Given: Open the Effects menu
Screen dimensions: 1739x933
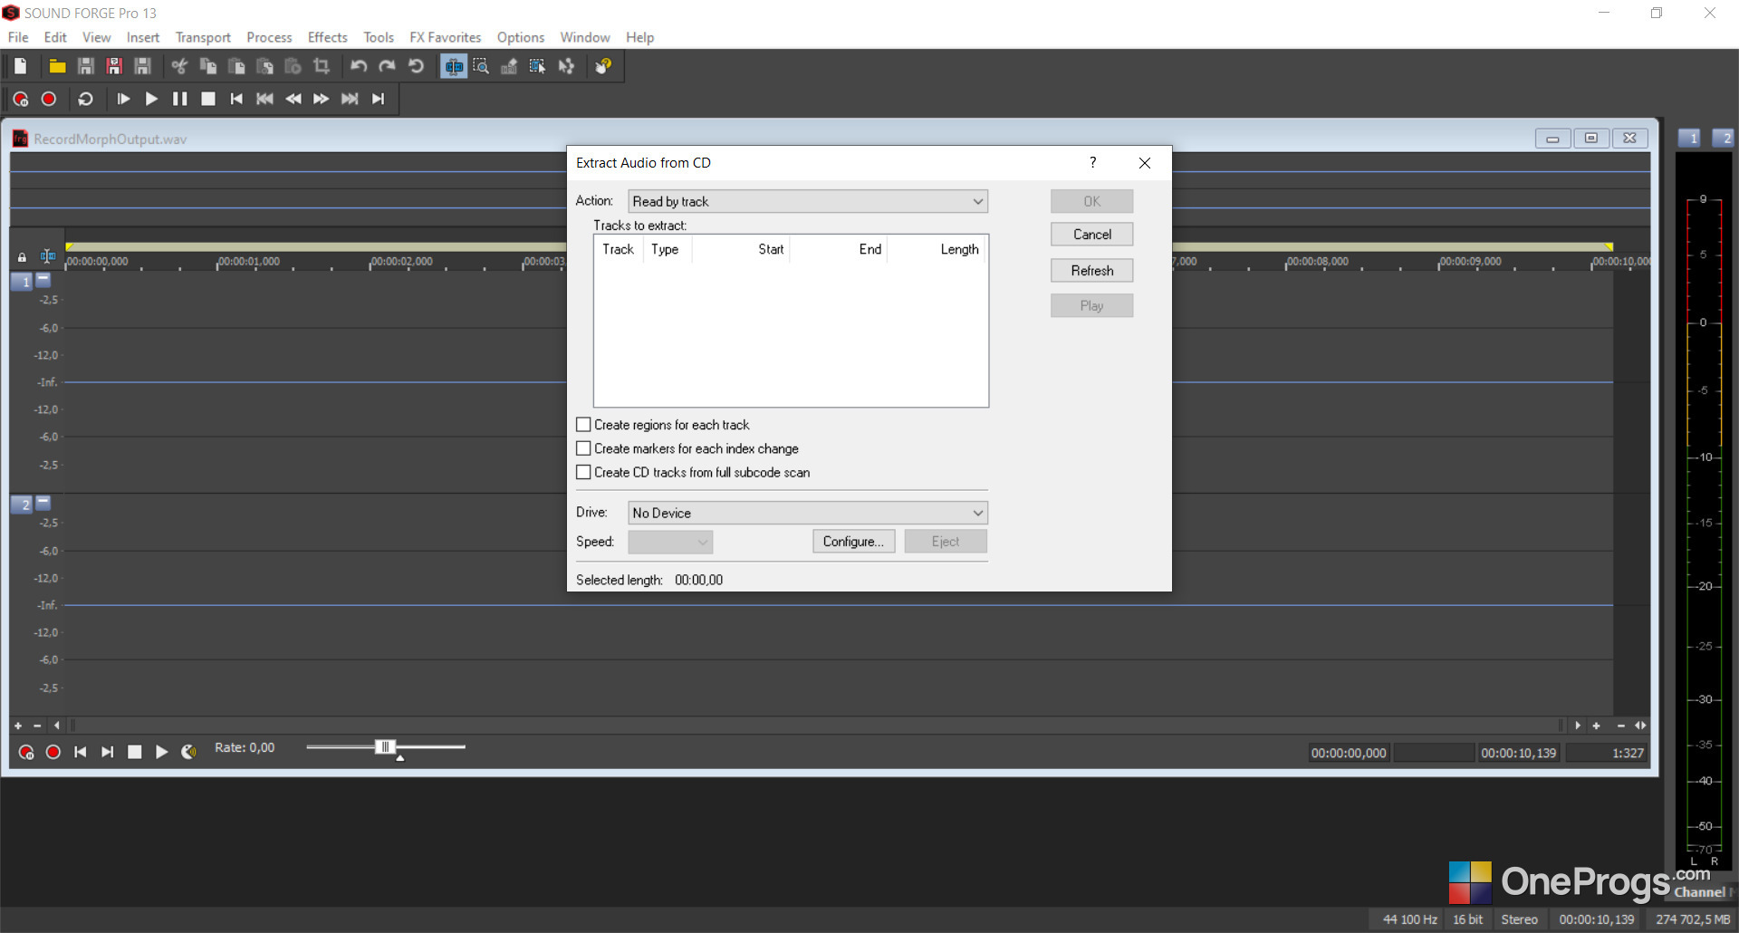Looking at the screenshot, I should (x=327, y=37).
